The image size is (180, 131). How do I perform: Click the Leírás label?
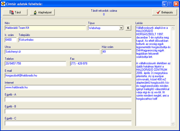coord(139,23)
